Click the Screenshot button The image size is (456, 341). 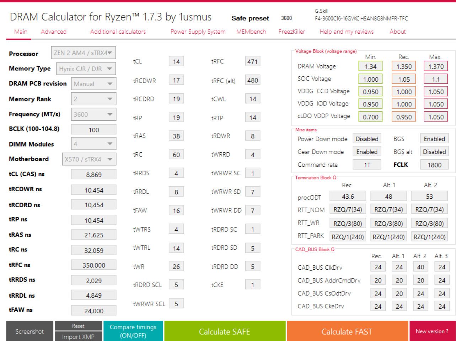tap(29, 331)
